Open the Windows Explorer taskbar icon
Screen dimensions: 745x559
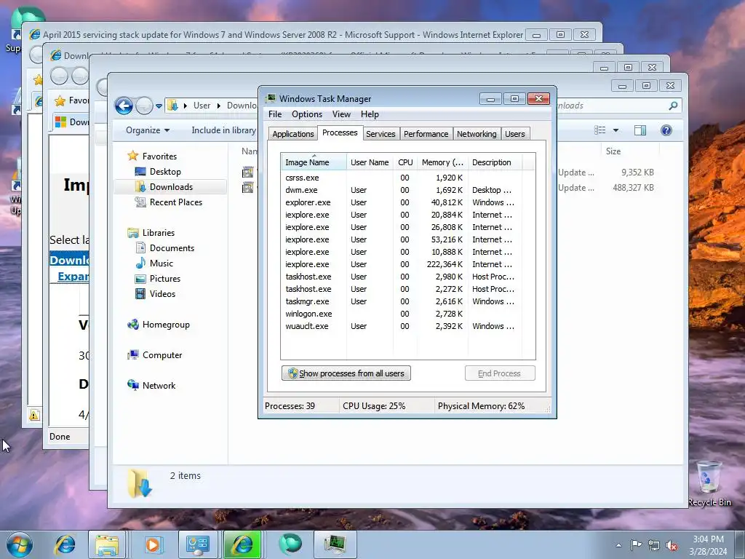tap(108, 544)
